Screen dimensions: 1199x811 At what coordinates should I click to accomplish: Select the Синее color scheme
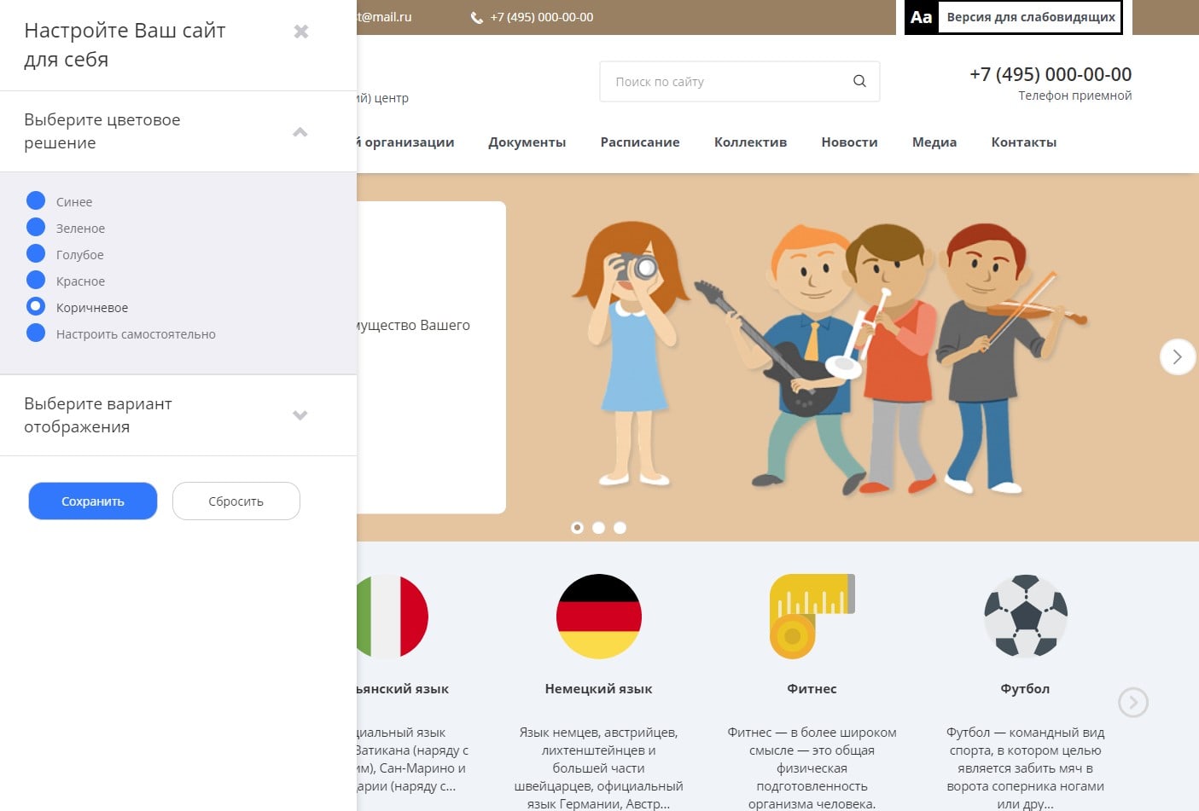click(x=36, y=201)
